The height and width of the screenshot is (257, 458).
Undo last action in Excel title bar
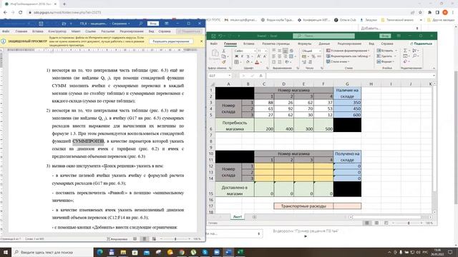point(220,36)
